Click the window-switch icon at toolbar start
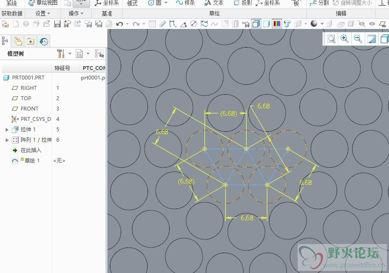The height and width of the screenshot is (273, 389). pos(5,24)
